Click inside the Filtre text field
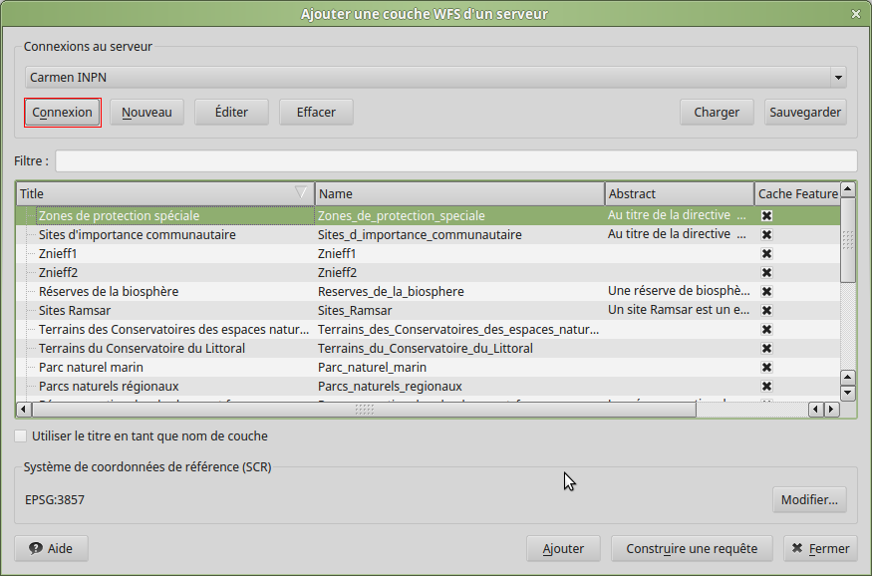872x576 pixels. tap(455, 161)
